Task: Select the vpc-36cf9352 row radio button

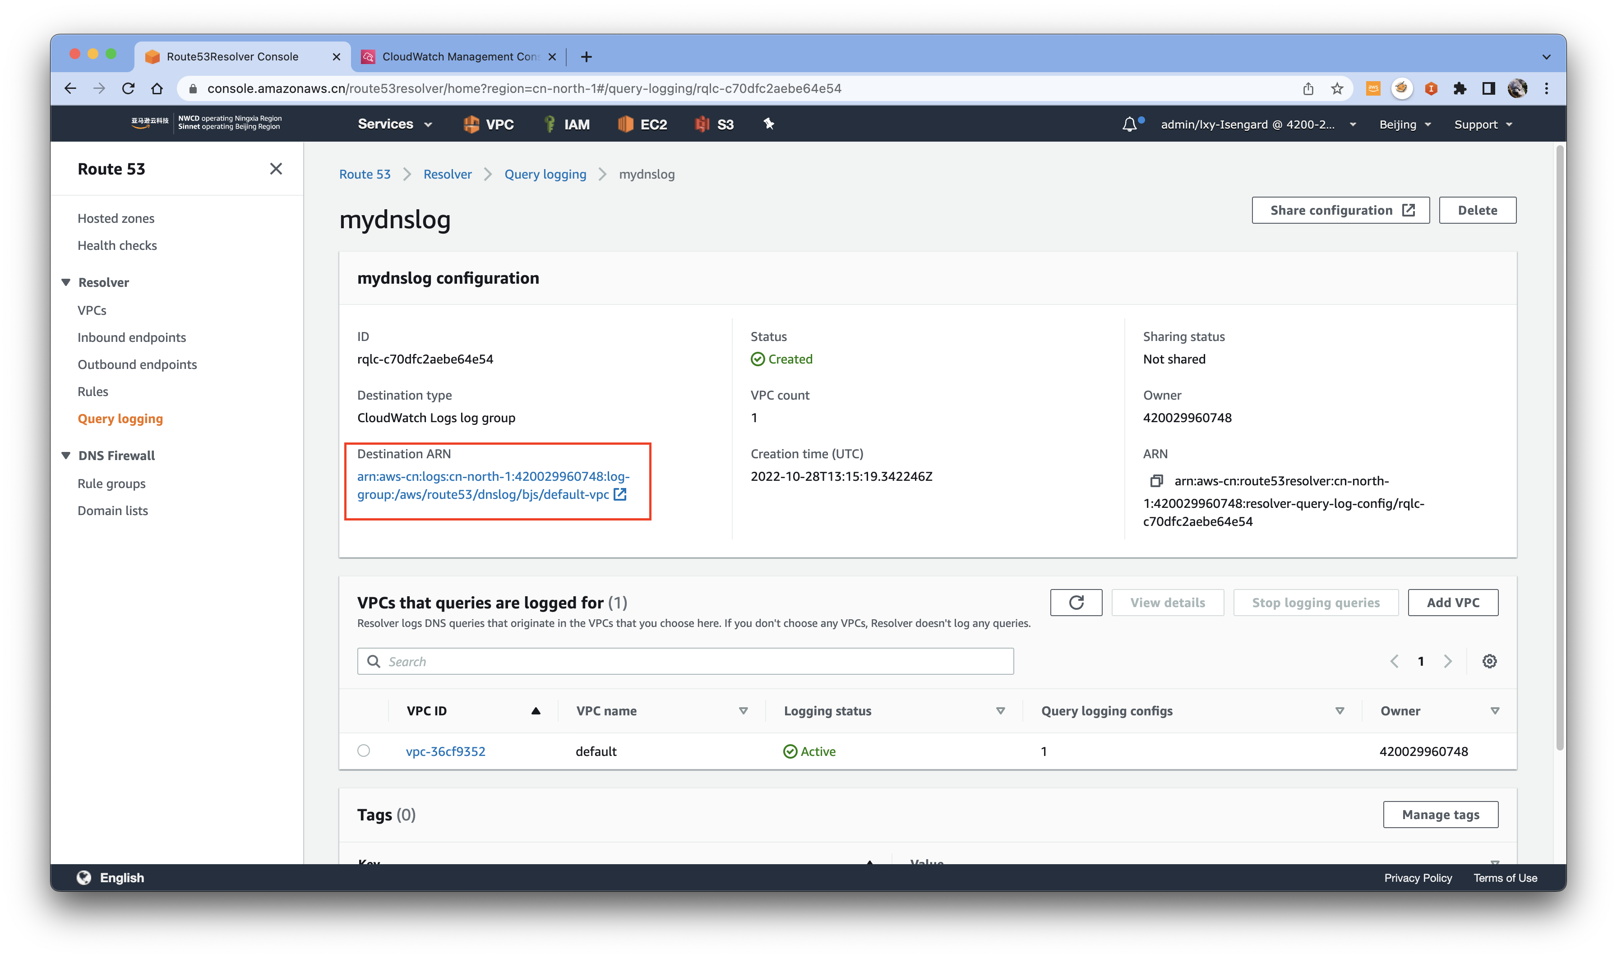Action: point(364,751)
